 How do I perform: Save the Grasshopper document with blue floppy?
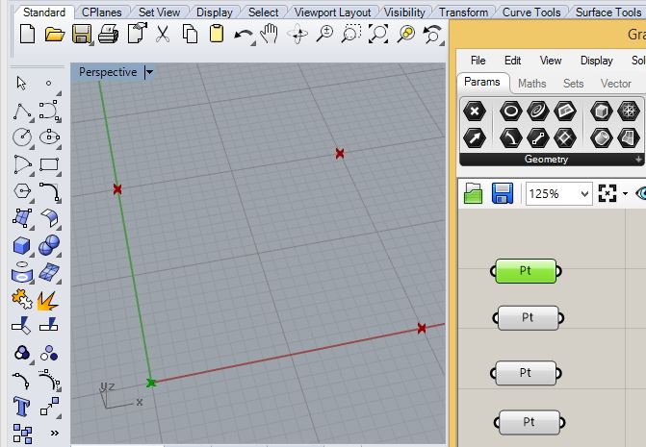coord(503,193)
